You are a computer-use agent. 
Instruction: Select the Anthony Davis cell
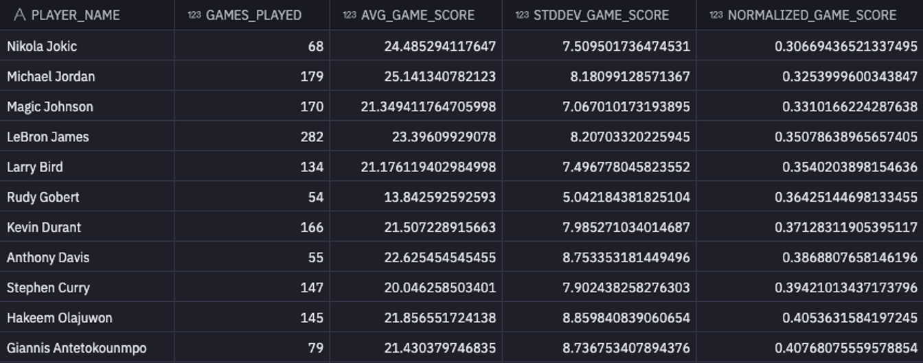coord(87,257)
